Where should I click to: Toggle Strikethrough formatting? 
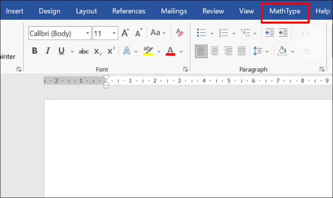84,51
